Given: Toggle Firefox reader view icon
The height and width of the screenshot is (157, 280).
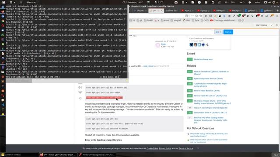Looking at the screenshot, I should tap(186, 16).
